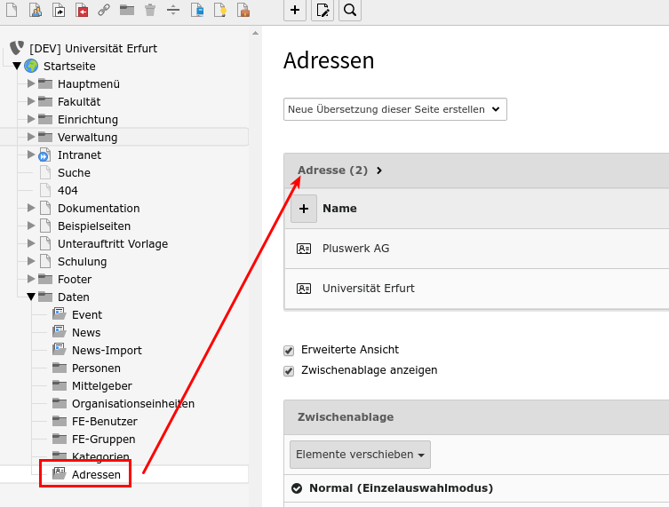The height and width of the screenshot is (507, 669).
Task: Click the magnifier search icon
Action: click(x=350, y=10)
